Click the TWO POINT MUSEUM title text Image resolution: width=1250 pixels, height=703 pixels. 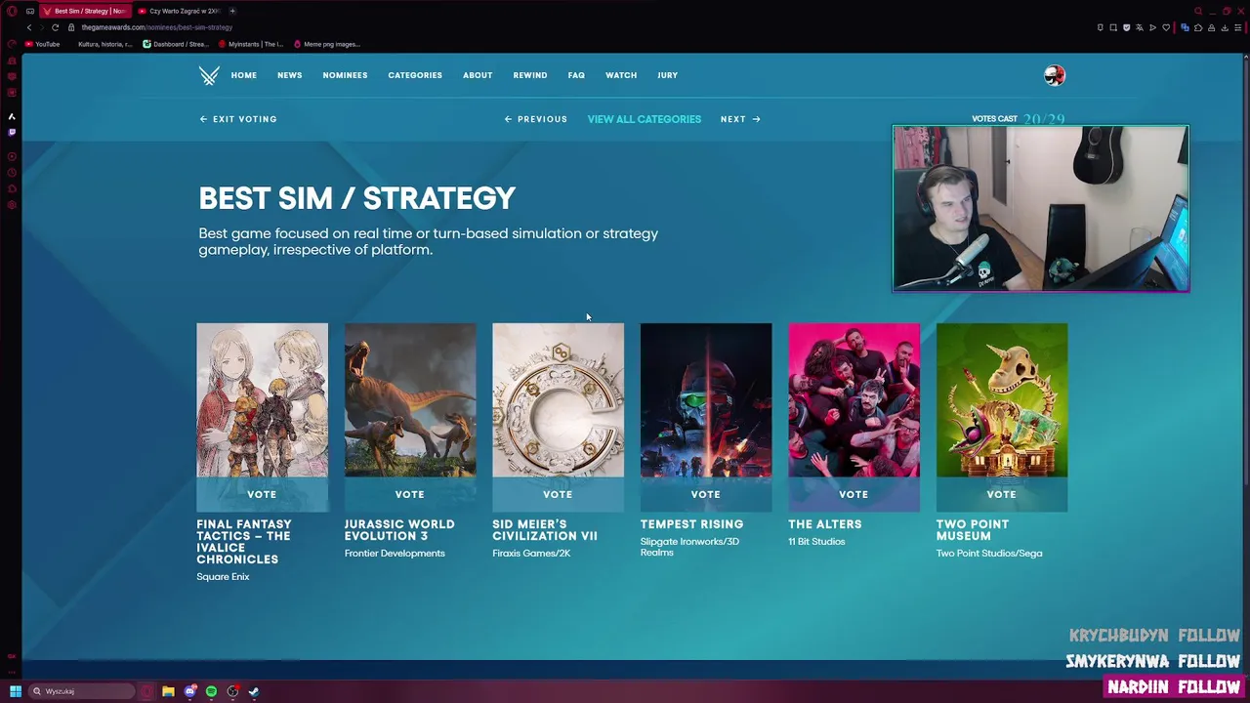pyautogui.click(x=973, y=530)
